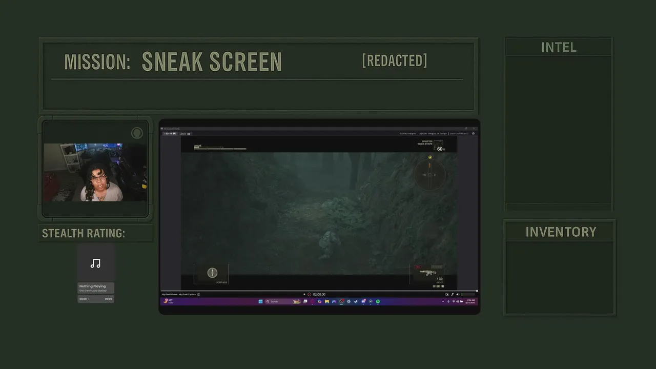Open the Library tab
The height and width of the screenshot is (369, 656).
pyautogui.click(x=185, y=134)
